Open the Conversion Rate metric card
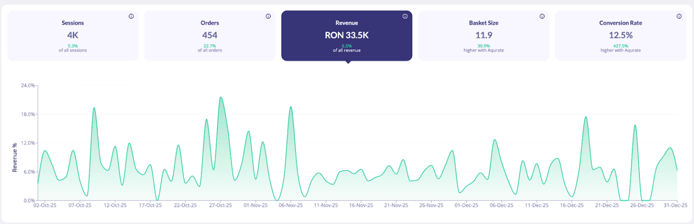This screenshot has width=694, height=224. pos(620,36)
